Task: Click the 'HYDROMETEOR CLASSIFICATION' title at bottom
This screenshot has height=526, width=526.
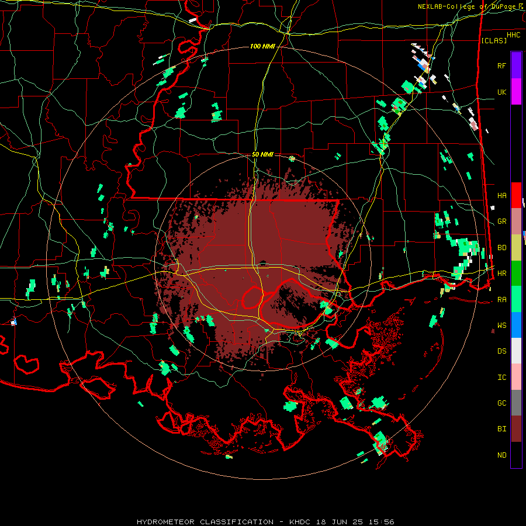Action: click(x=205, y=522)
